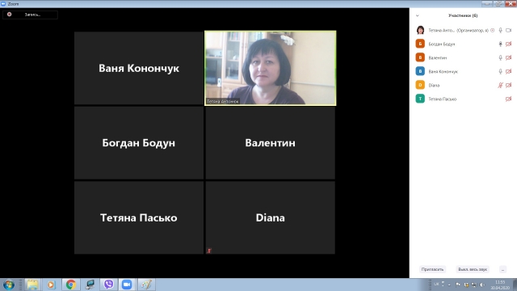Image resolution: width=517 pixels, height=291 pixels.
Task: Toggle organizer Тетяна Анто... camera icon
Action: point(508,31)
